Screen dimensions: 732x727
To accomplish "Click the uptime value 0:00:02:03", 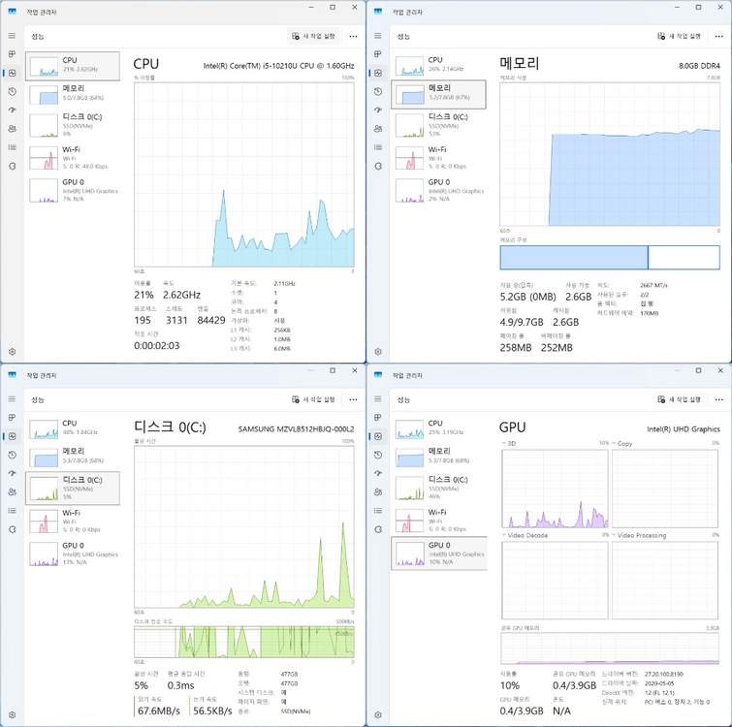I will [x=156, y=346].
